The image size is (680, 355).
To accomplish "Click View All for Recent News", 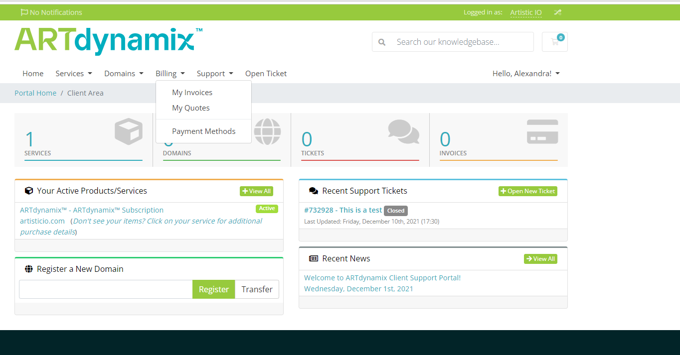I will pyautogui.click(x=540, y=259).
